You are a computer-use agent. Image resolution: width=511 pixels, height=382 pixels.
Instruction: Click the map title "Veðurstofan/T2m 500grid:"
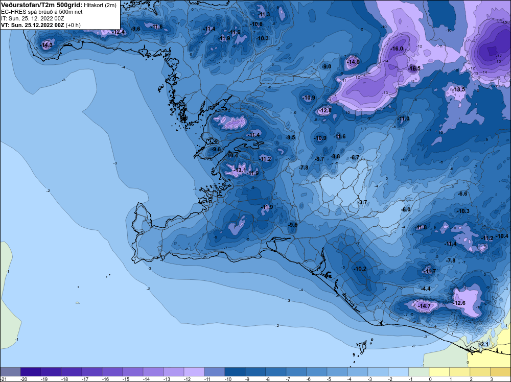pyautogui.click(x=42, y=5)
